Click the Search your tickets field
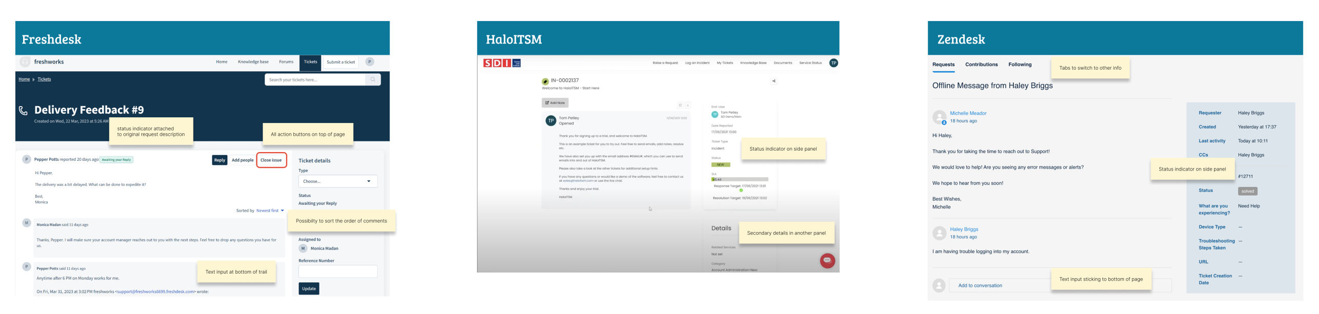The width and height of the screenshot is (1319, 314). click(x=315, y=79)
